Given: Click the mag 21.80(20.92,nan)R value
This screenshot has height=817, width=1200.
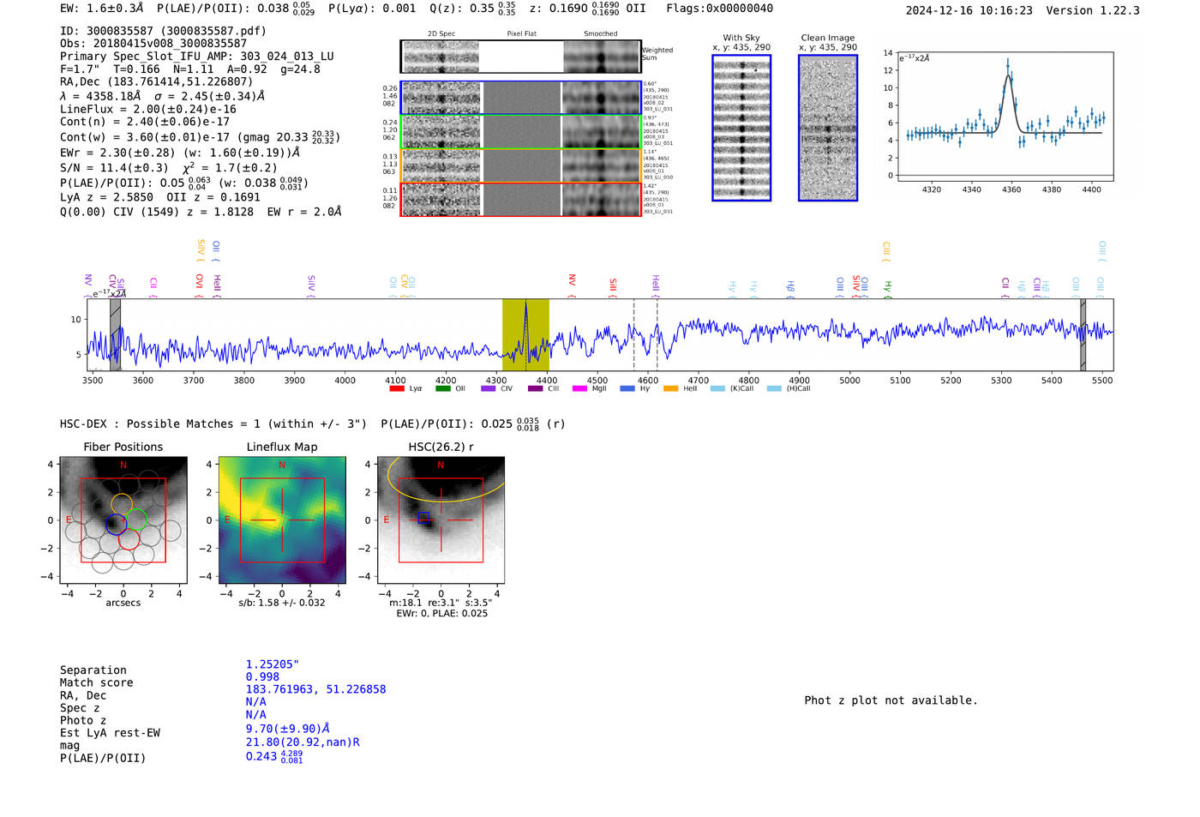Looking at the screenshot, I should click(303, 742).
